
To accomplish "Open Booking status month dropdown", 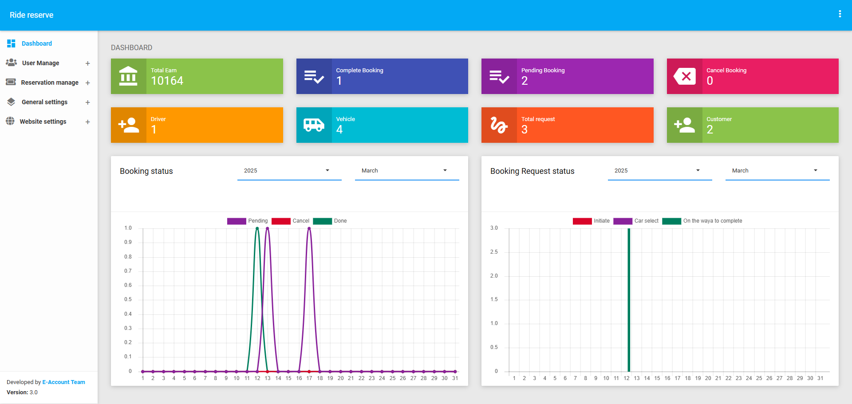I will (406, 171).
